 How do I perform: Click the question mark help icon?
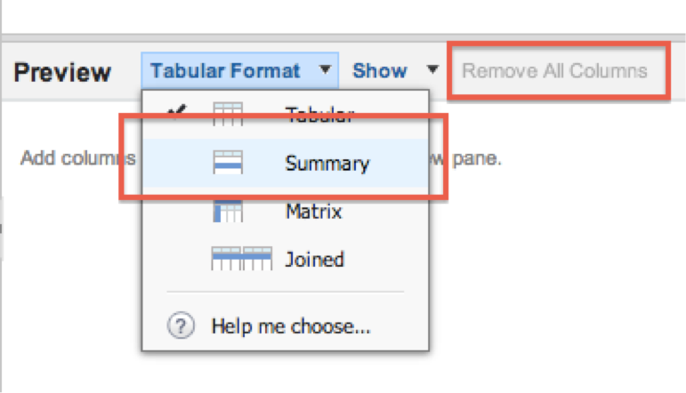point(182,326)
